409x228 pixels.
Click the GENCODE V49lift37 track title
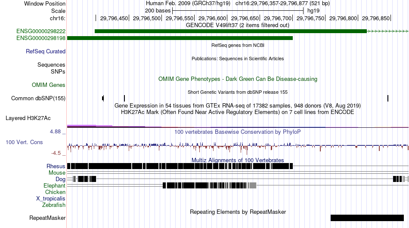[x=237, y=25]
